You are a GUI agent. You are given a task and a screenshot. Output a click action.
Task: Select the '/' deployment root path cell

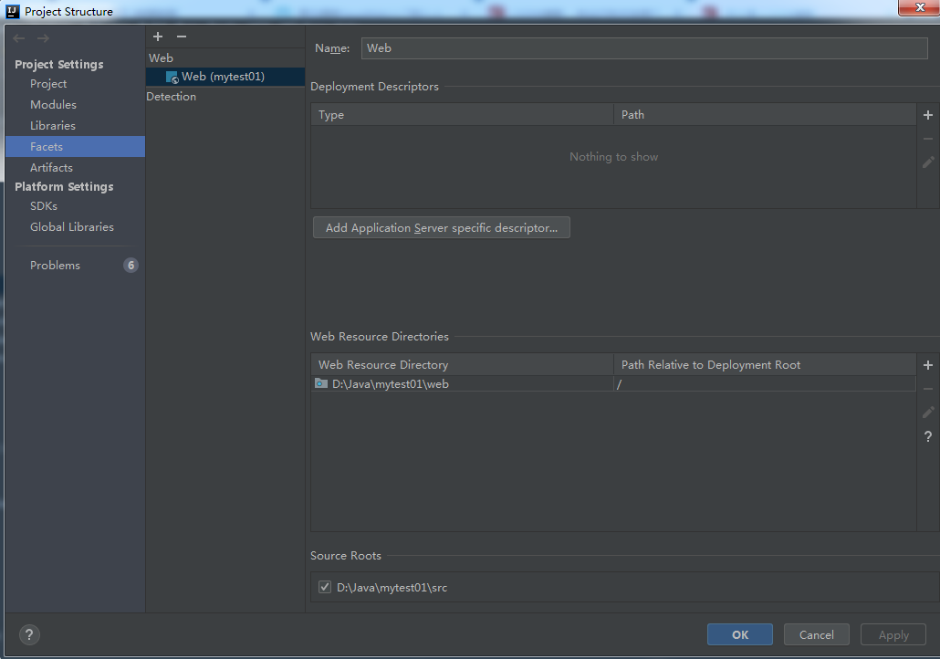coord(765,383)
